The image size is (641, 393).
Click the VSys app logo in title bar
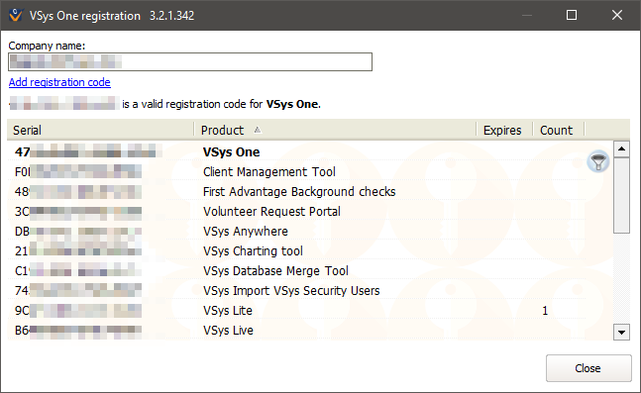pos(16,15)
